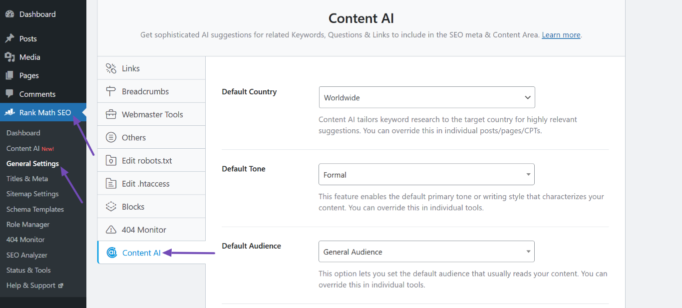This screenshot has height=308, width=682.
Task: Open Status & Tools submenu item
Action: pos(28,270)
